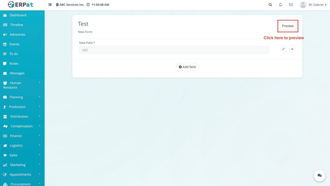Open the chat bubble widget

click(319, 175)
